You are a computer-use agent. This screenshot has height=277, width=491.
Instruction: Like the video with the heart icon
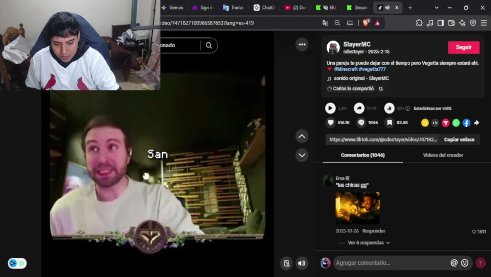(x=330, y=123)
